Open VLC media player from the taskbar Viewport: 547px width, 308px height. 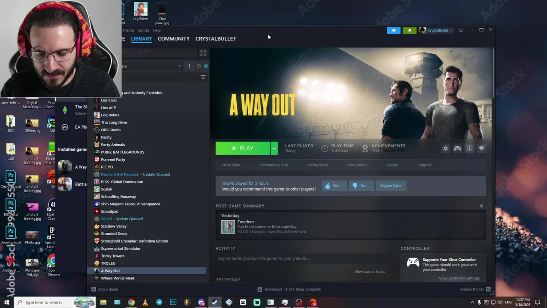tap(145, 302)
